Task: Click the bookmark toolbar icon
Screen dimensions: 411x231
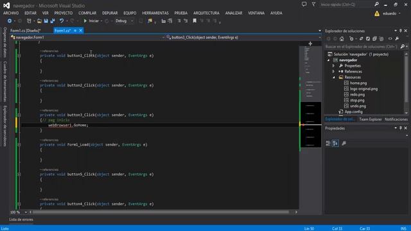Action: click(x=195, y=21)
